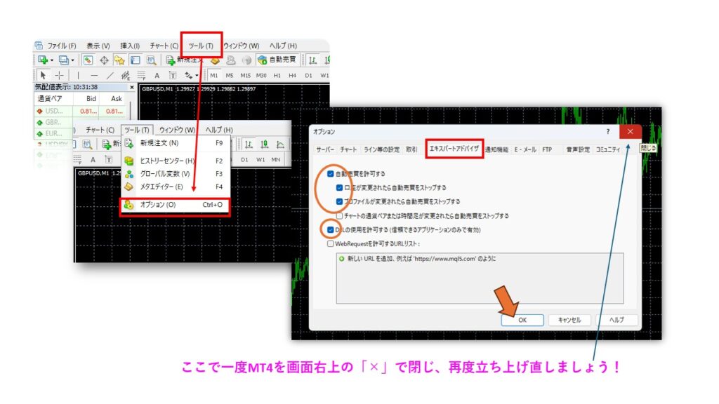Click the new URL entry field
Image resolution: width=719 pixels, height=404 pixels.
click(x=421, y=259)
